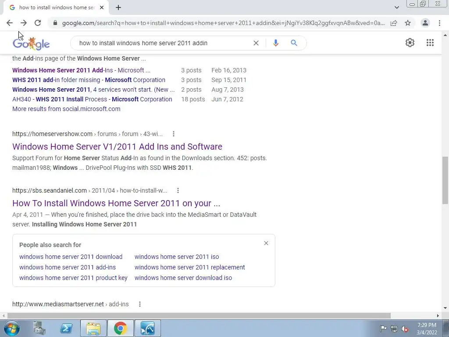Search windows home server 2011 replacement

189,267
